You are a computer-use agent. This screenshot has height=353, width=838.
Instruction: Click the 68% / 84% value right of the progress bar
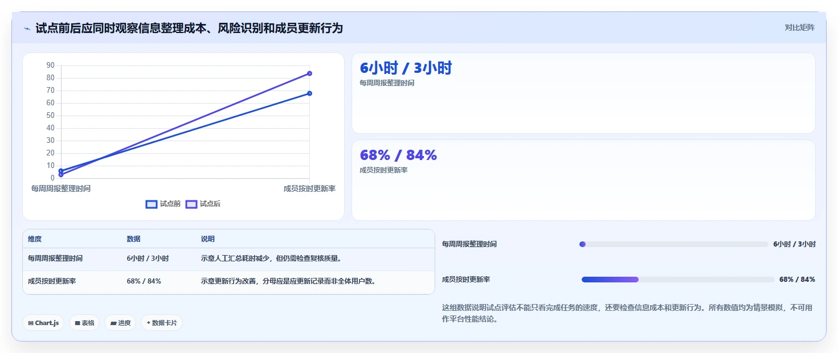(797, 280)
